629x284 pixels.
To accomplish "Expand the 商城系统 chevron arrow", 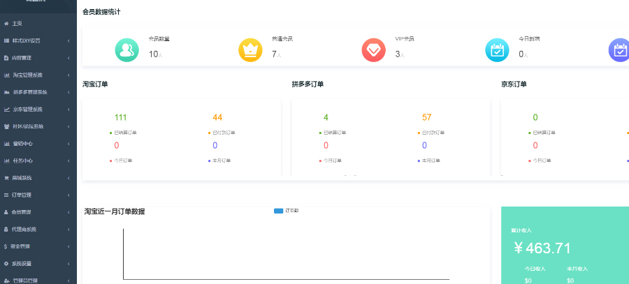I will (x=68, y=178).
